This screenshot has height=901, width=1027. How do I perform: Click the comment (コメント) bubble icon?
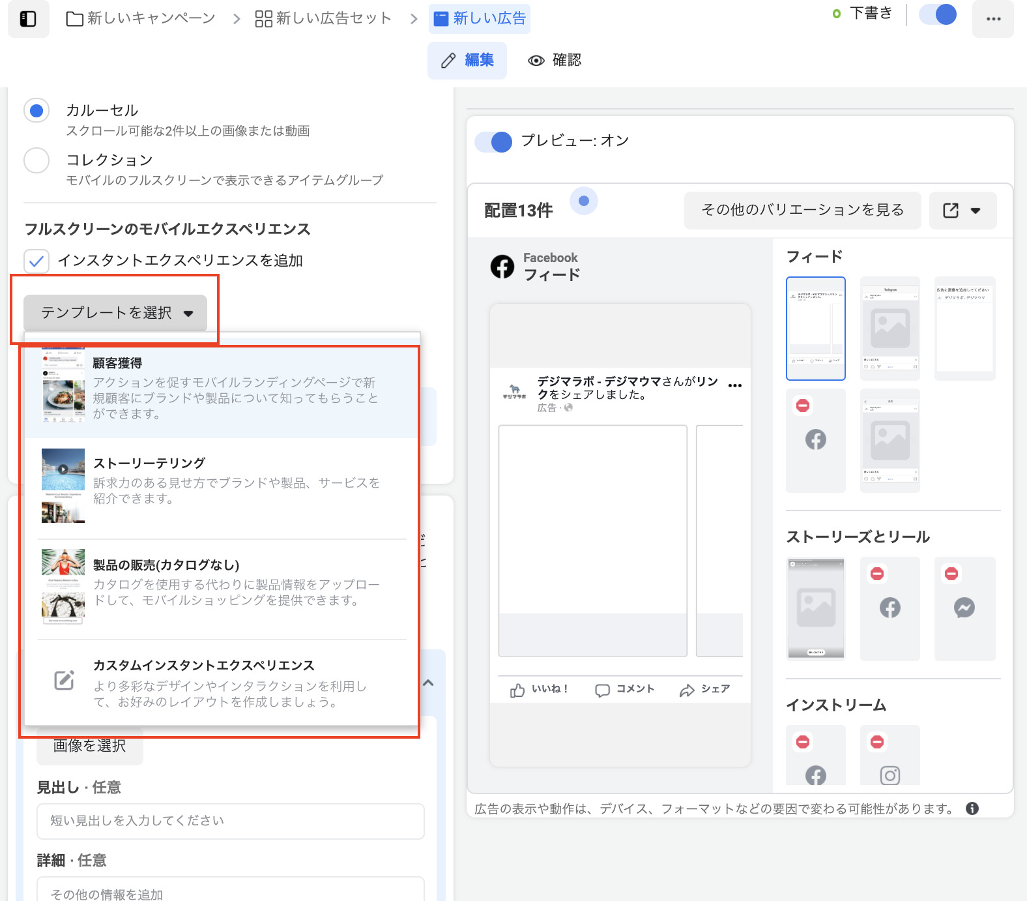[x=602, y=690]
